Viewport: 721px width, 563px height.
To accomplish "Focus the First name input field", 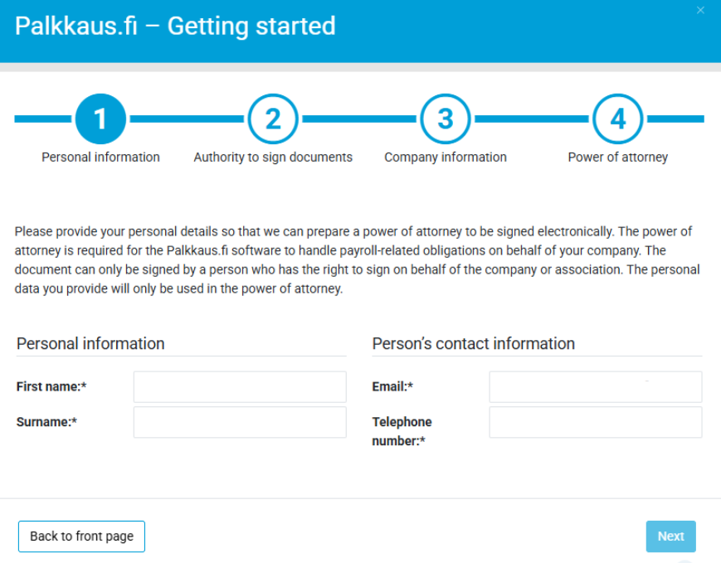I will click(240, 386).
